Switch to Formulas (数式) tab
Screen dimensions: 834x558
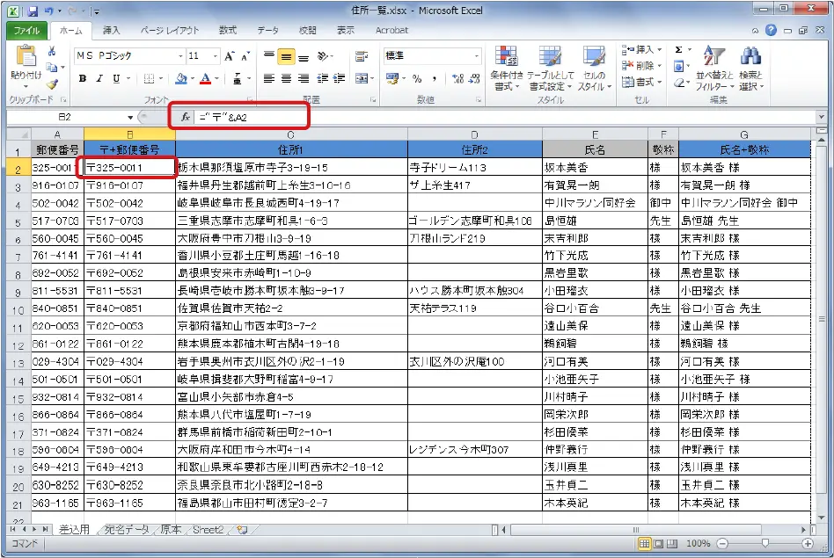coord(228,30)
